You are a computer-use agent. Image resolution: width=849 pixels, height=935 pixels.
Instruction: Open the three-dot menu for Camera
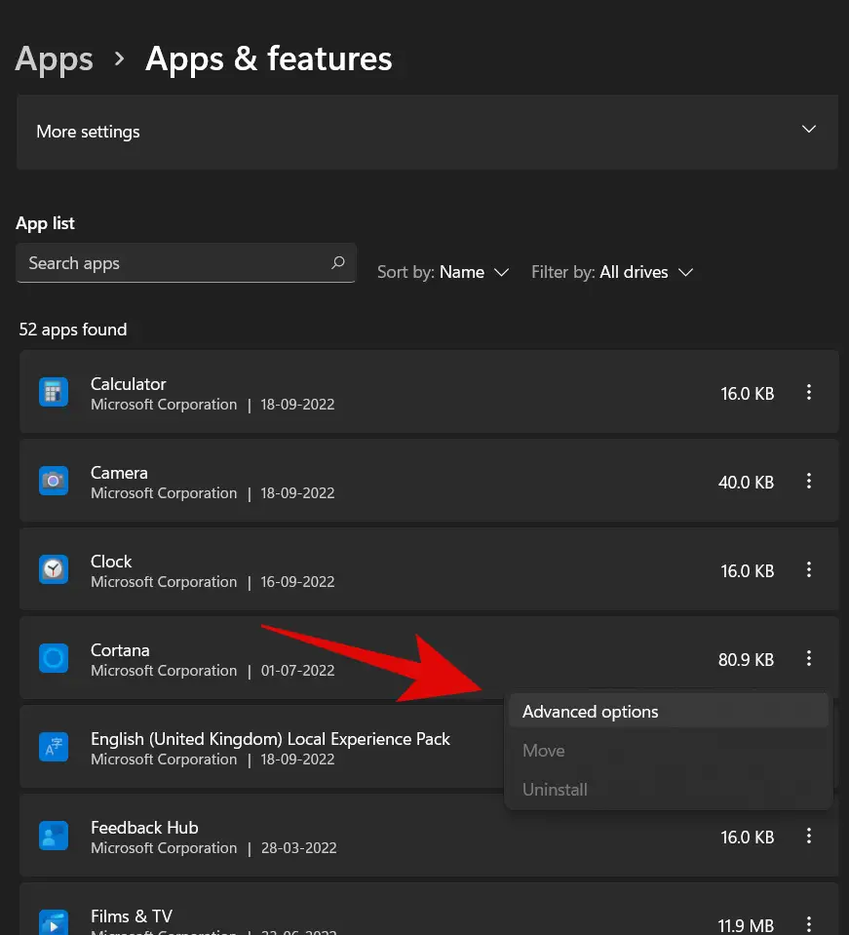(x=809, y=482)
